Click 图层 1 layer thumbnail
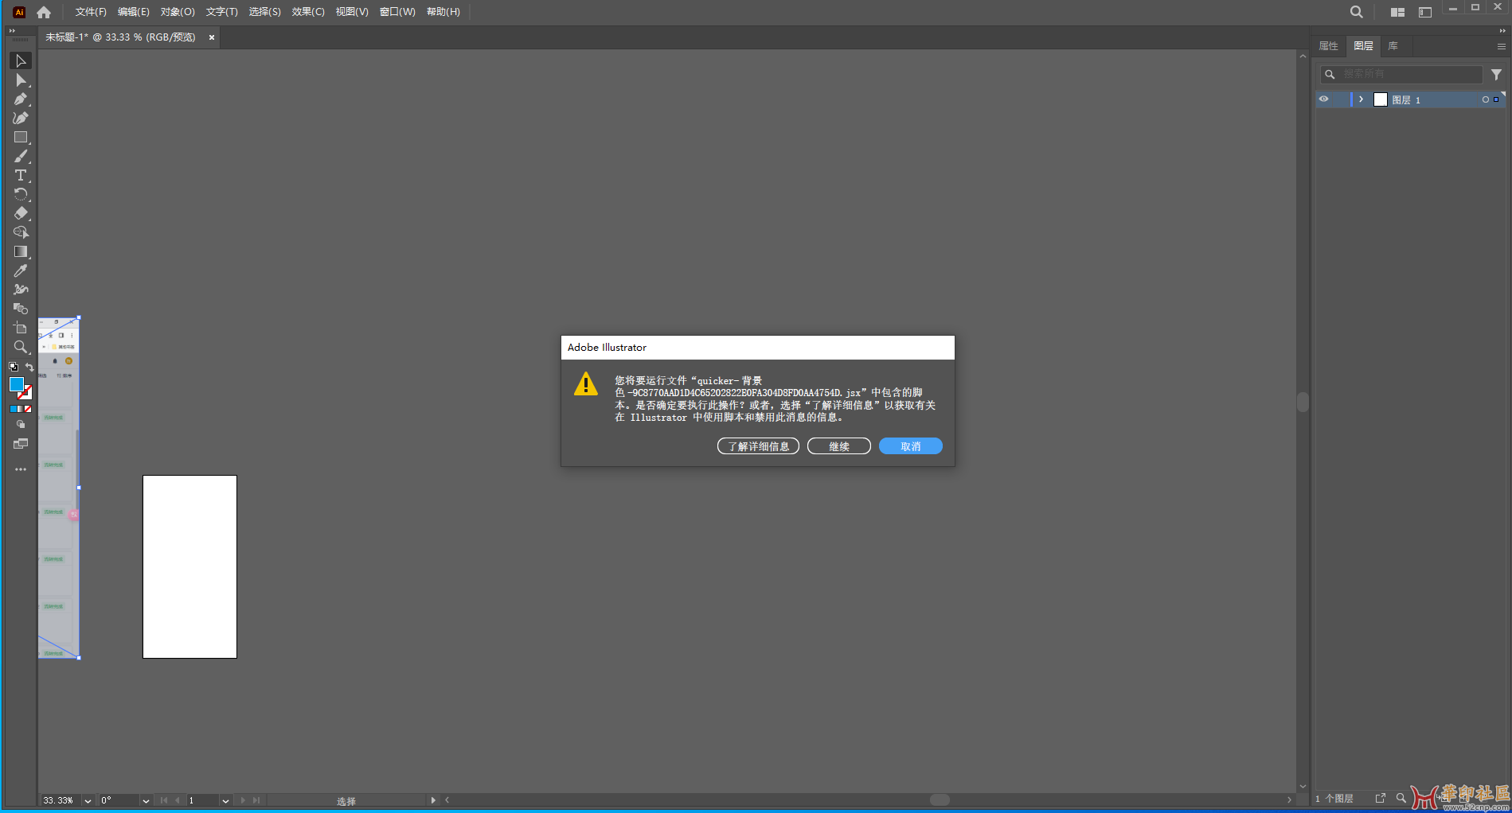This screenshot has width=1512, height=813. (1381, 99)
